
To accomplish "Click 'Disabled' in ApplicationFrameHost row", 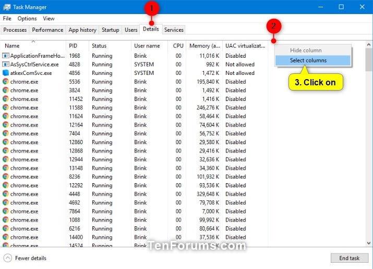I will point(235,56).
